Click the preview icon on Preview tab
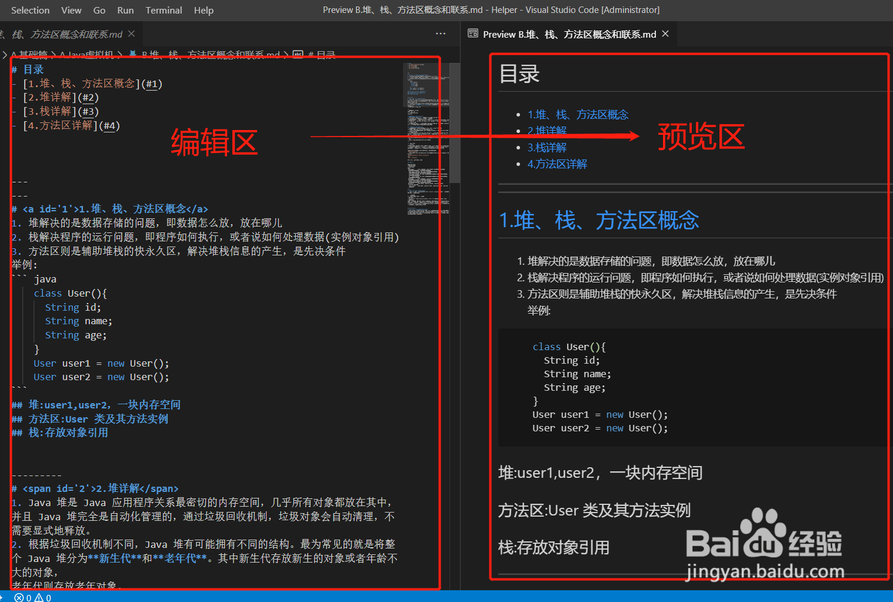The width and height of the screenshot is (893, 602). pos(473,34)
